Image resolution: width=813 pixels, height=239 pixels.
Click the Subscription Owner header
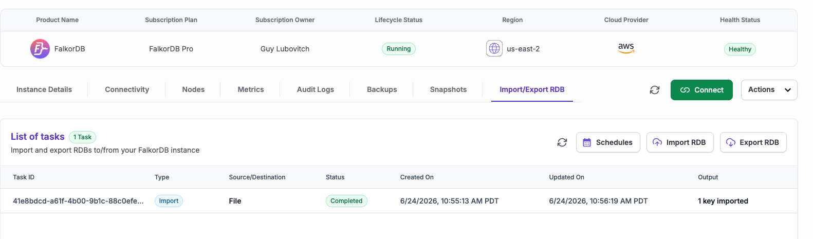tap(285, 20)
